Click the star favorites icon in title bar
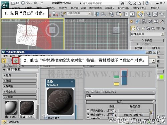This screenshot has width=167, height=125. [140, 3]
